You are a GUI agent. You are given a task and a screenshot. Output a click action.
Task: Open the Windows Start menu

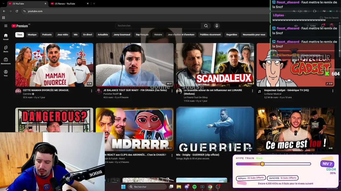[x=123, y=187]
